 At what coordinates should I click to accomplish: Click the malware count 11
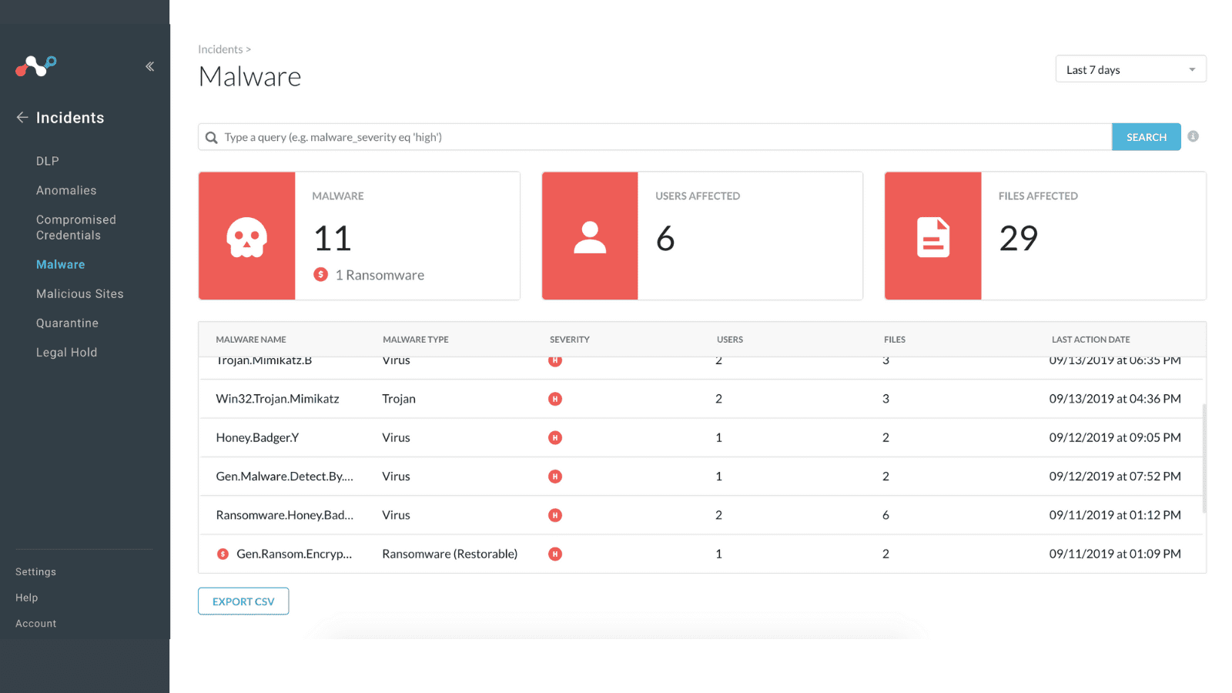pos(333,238)
